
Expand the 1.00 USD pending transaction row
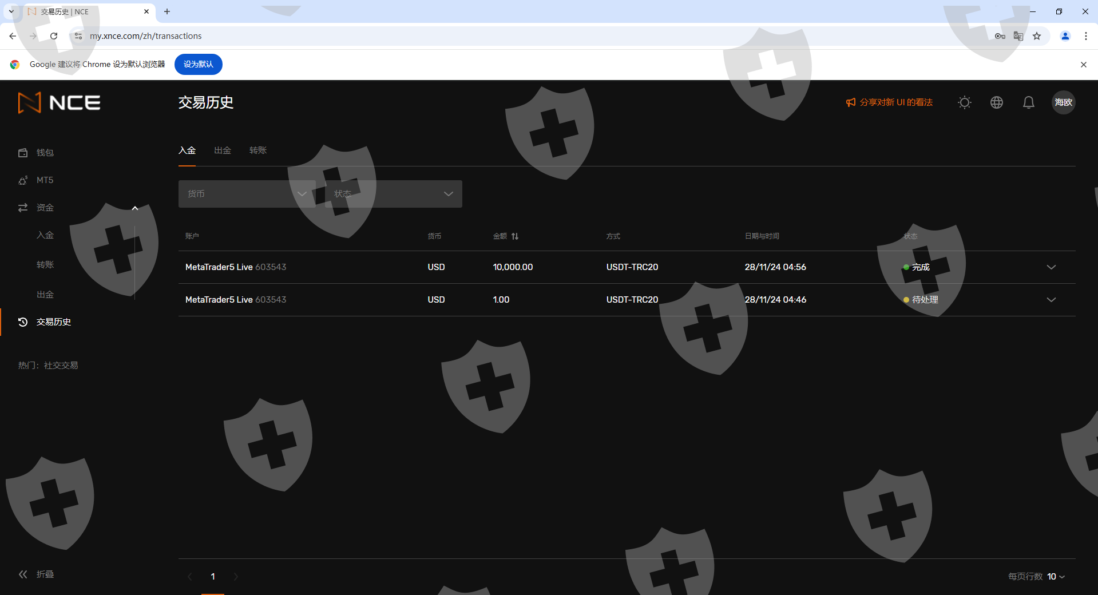[x=1051, y=300]
